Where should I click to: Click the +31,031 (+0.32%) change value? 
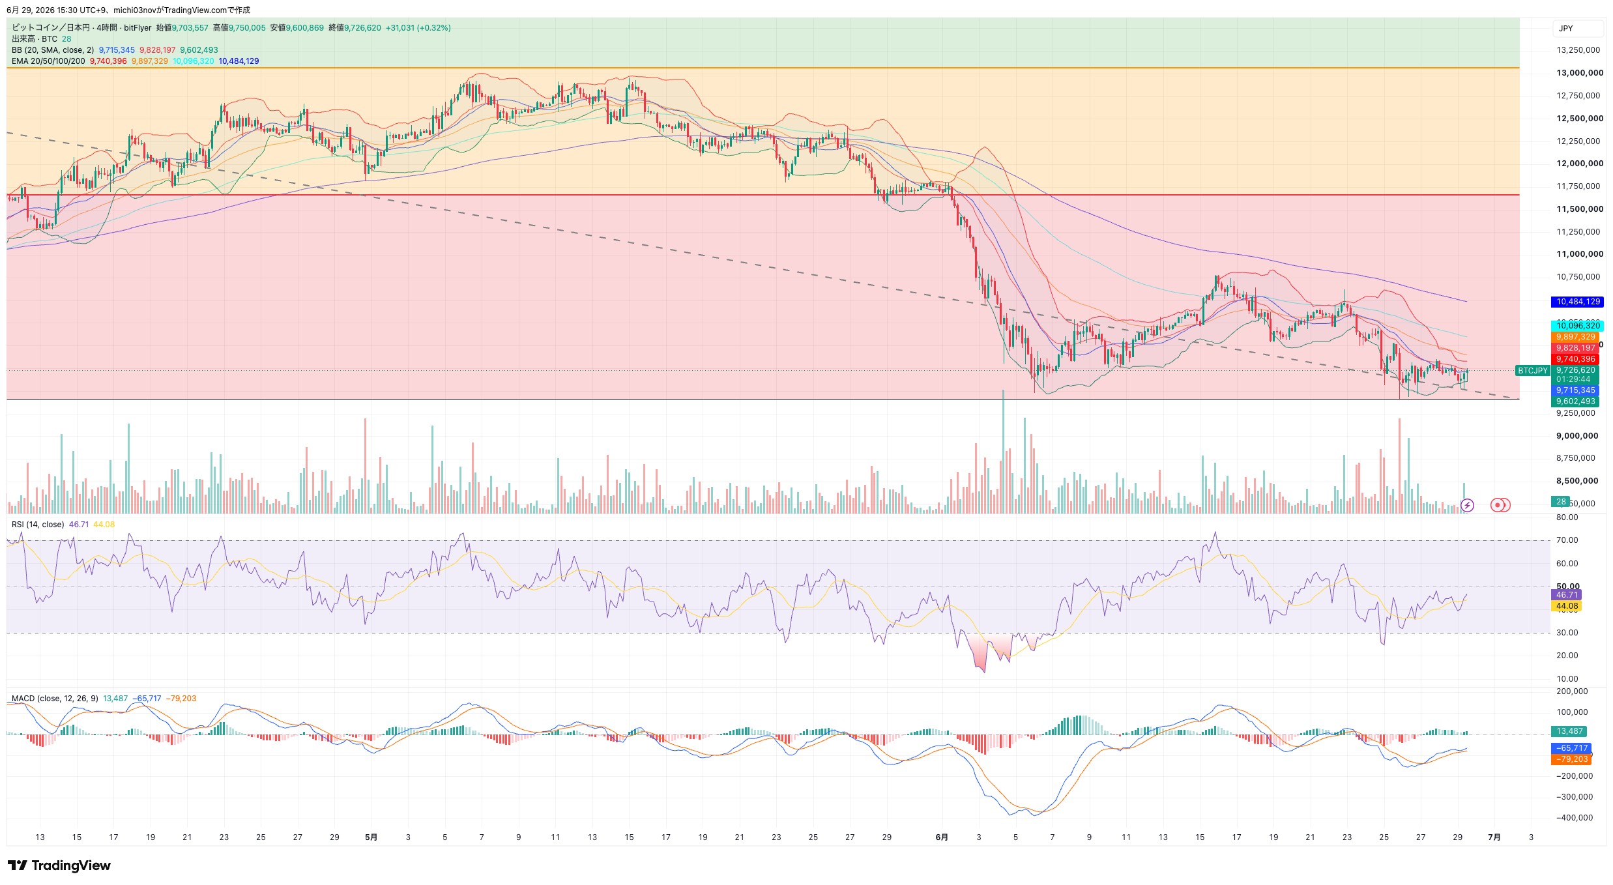418,28
